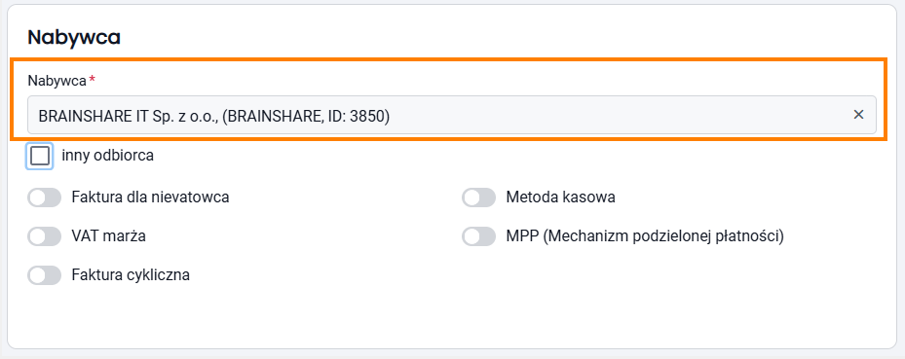The image size is (905, 359).
Task: Enable the Faktura dla nievatowca switch
Action: (x=45, y=197)
